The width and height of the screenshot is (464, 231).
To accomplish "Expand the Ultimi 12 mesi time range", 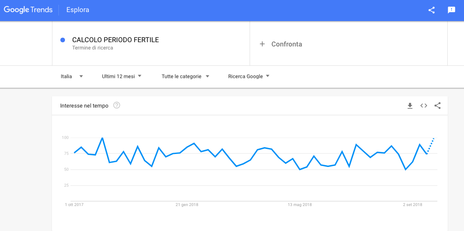I will (122, 76).
